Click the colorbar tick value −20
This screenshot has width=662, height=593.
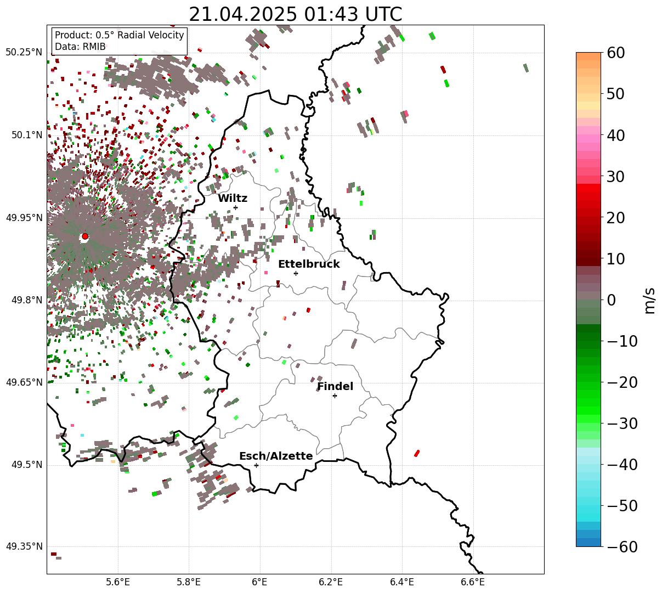tap(622, 382)
